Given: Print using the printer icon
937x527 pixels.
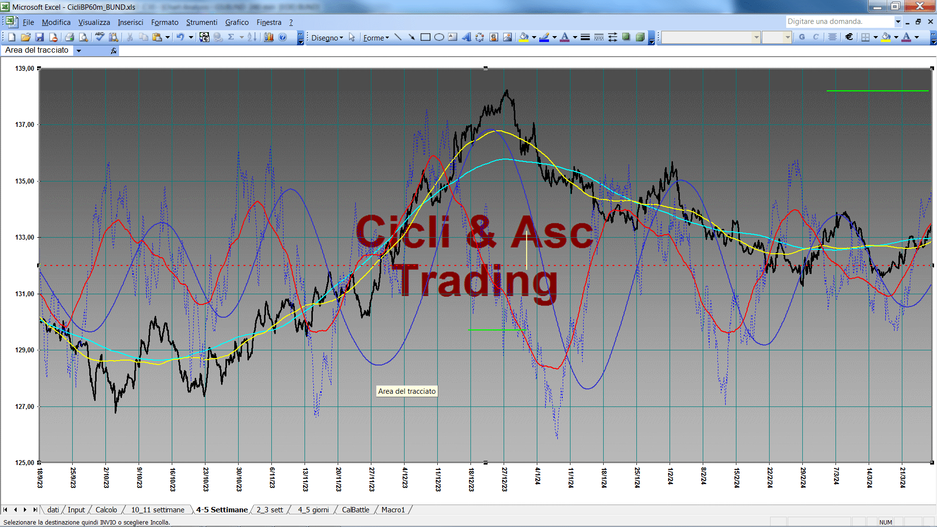Looking at the screenshot, I should 69,37.
